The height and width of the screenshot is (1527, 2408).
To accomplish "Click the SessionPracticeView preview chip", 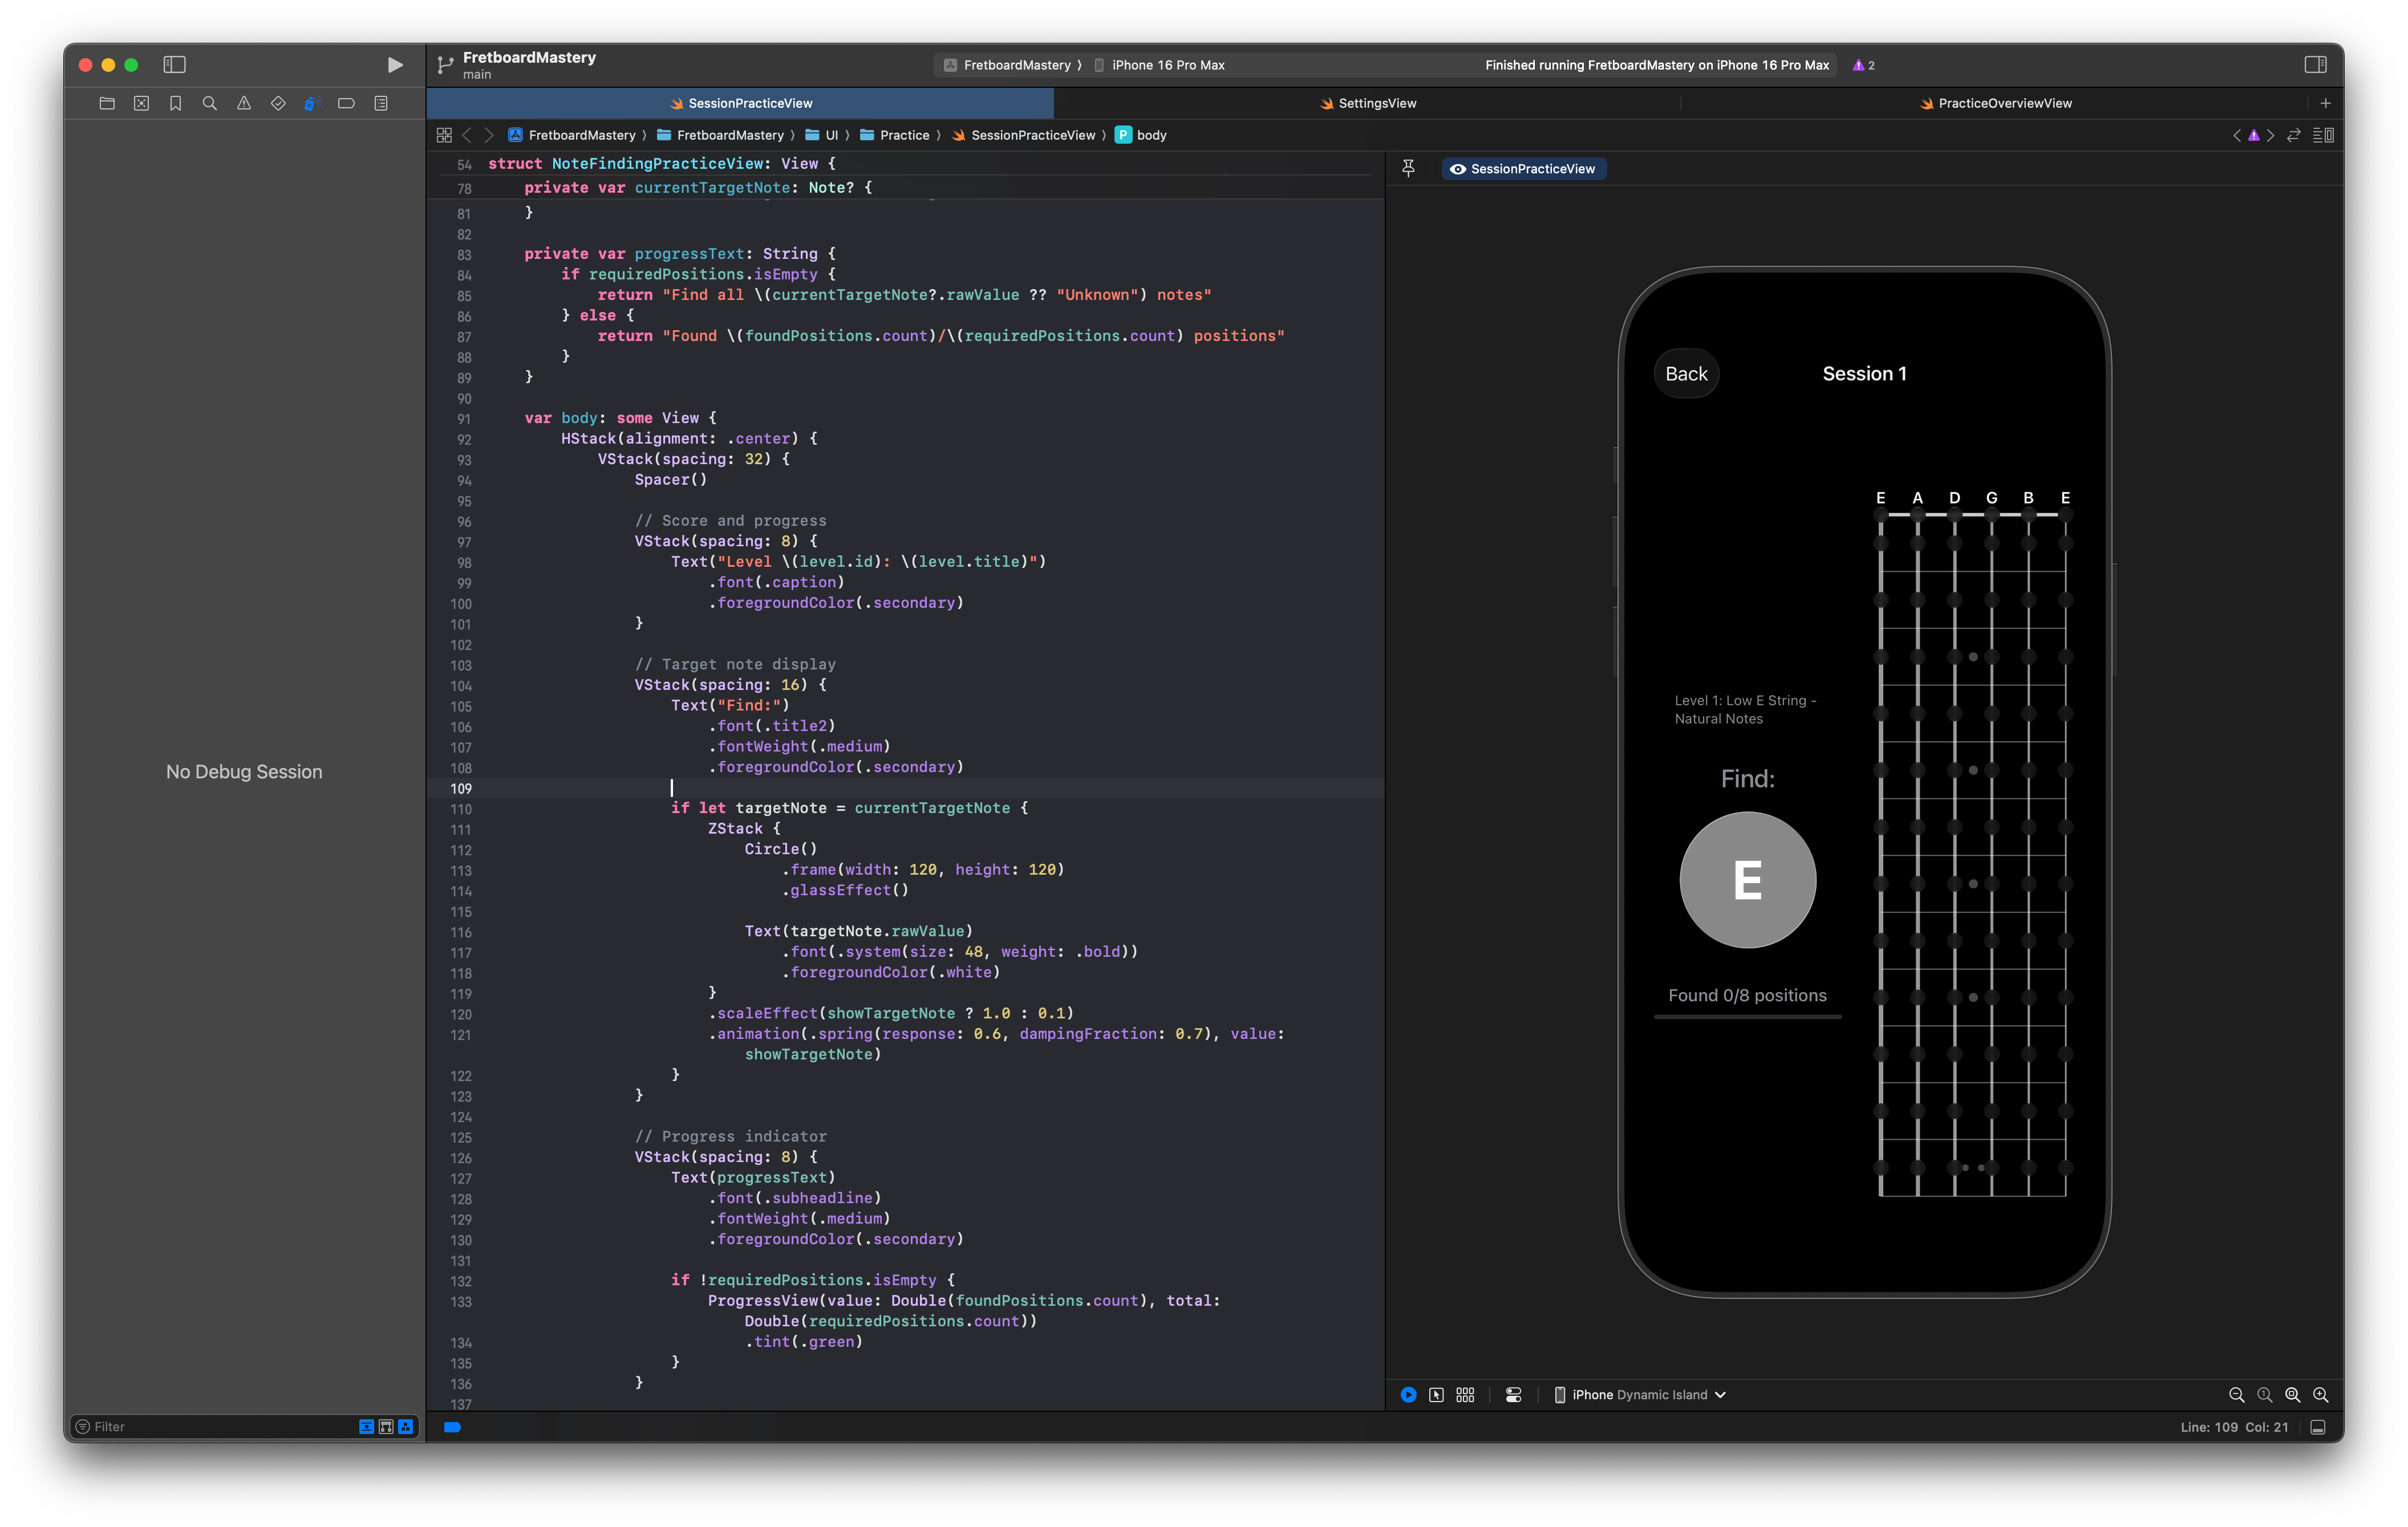I will tap(1523, 169).
